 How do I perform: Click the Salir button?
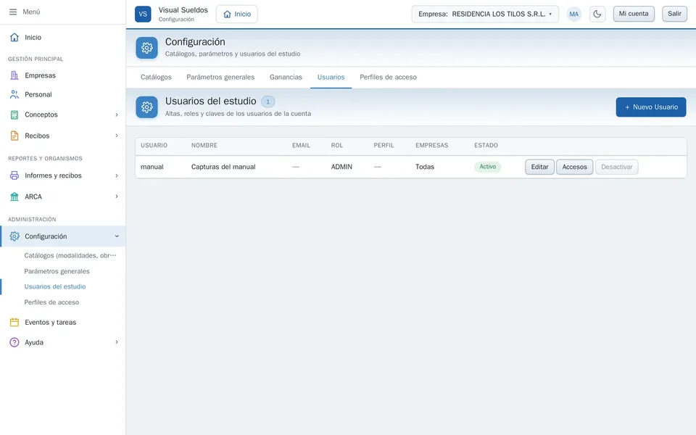coord(674,14)
